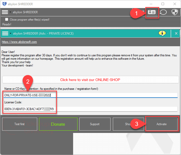Open the abylonsoft.com website link
Screen dimensions: 181x155
pyautogui.click(x=19, y=42)
